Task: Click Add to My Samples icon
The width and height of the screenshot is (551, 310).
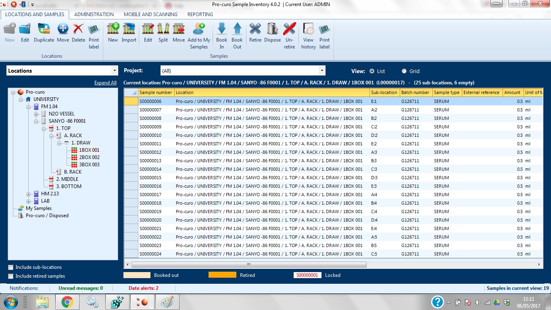Action: [x=199, y=29]
